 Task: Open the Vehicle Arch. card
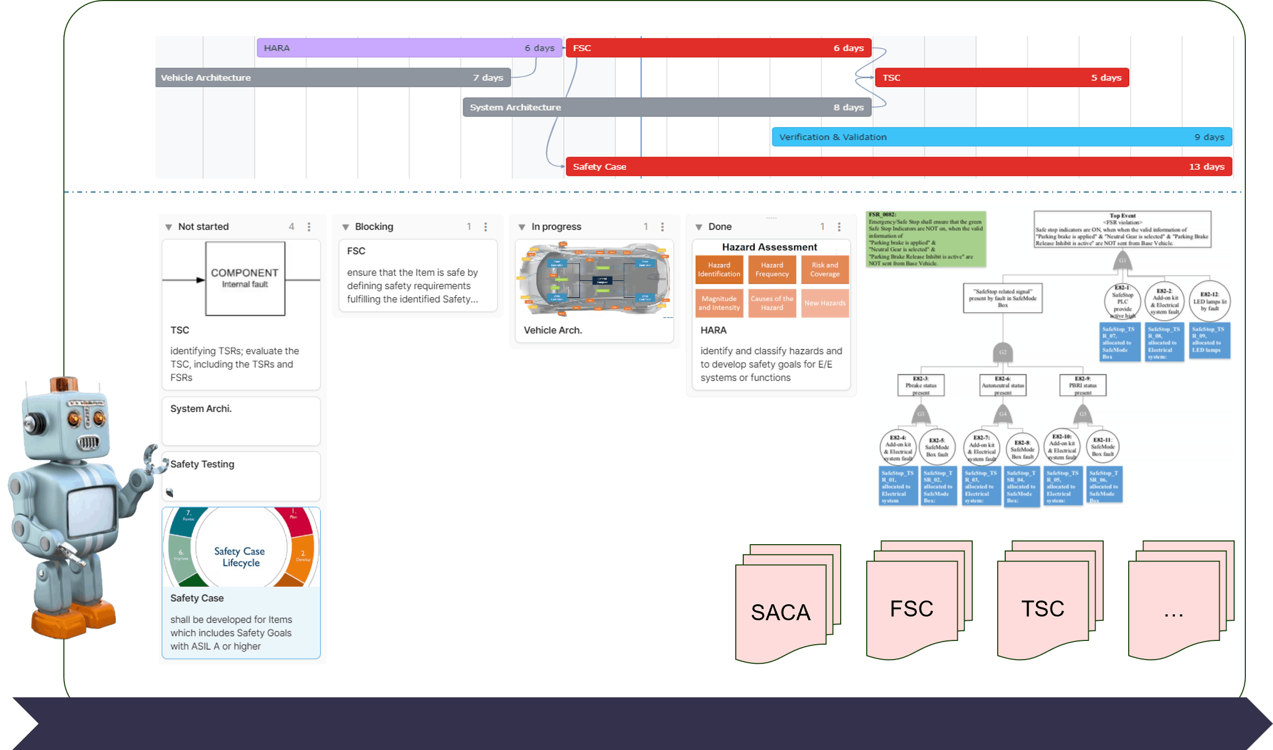tap(595, 291)
